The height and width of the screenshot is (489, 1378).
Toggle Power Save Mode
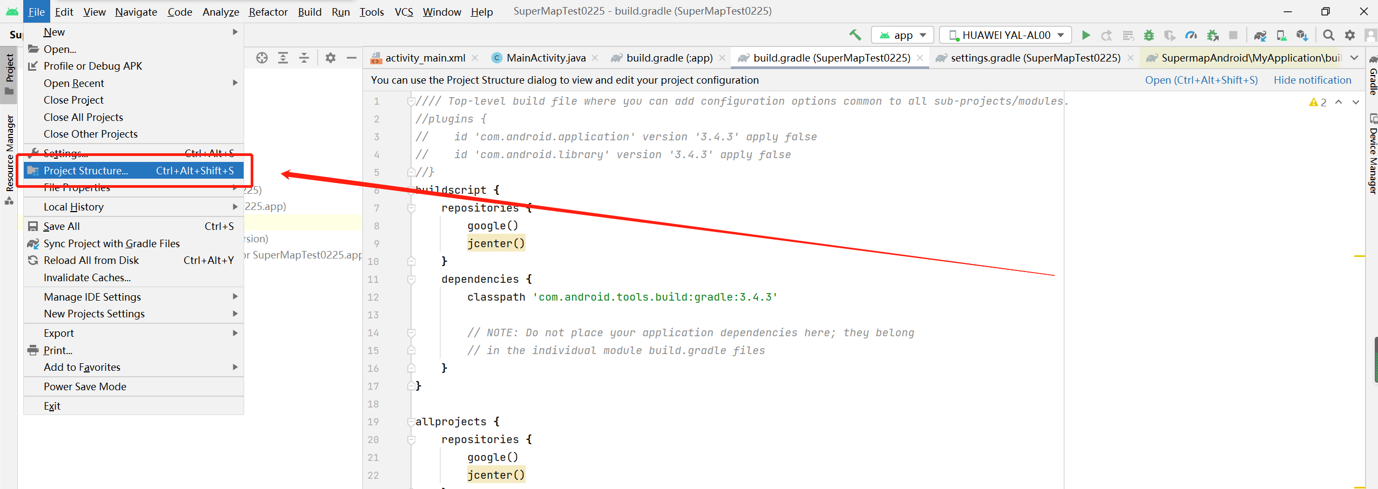[133, 386]
